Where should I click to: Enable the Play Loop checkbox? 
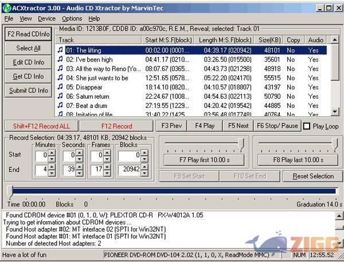pos(307,126)
